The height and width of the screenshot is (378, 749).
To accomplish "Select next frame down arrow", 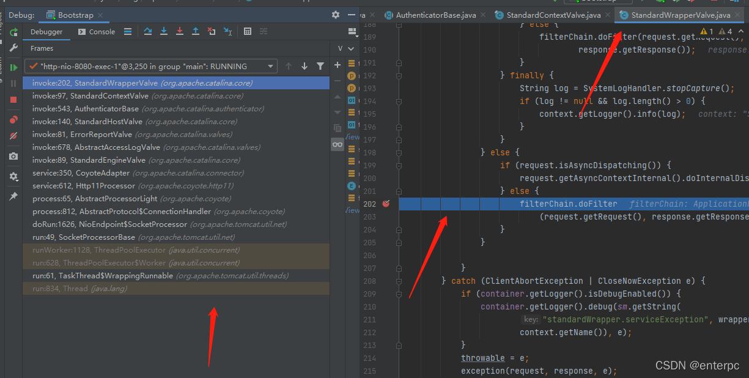I will click(x=304, y=66).
